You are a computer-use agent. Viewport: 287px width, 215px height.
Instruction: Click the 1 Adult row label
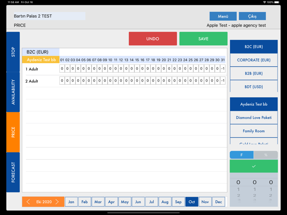pyautogui.click(x=32, y=69)
